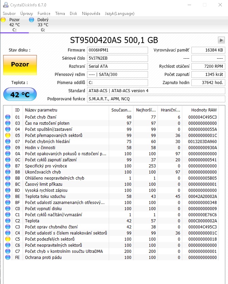This screenshot has height=284, width=228.
Task: Click status dot for row BF
Action: [x=8, y=202]
